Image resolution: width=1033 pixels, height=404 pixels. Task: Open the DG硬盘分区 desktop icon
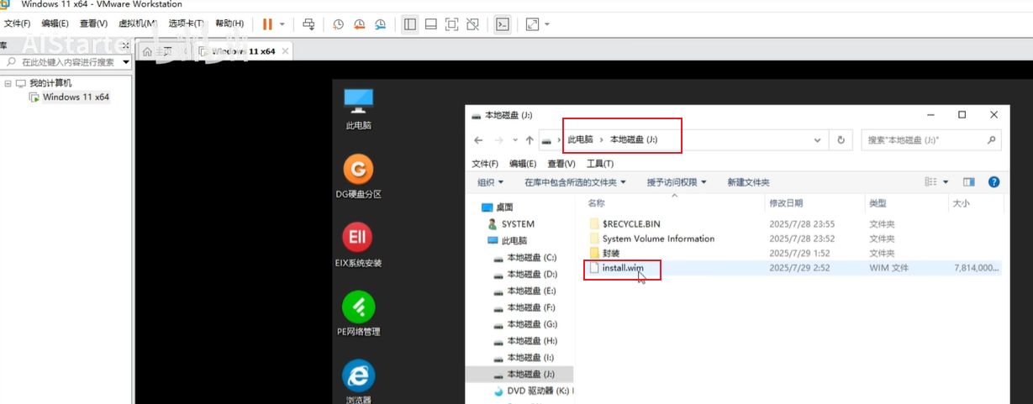(x=359, y=171)
